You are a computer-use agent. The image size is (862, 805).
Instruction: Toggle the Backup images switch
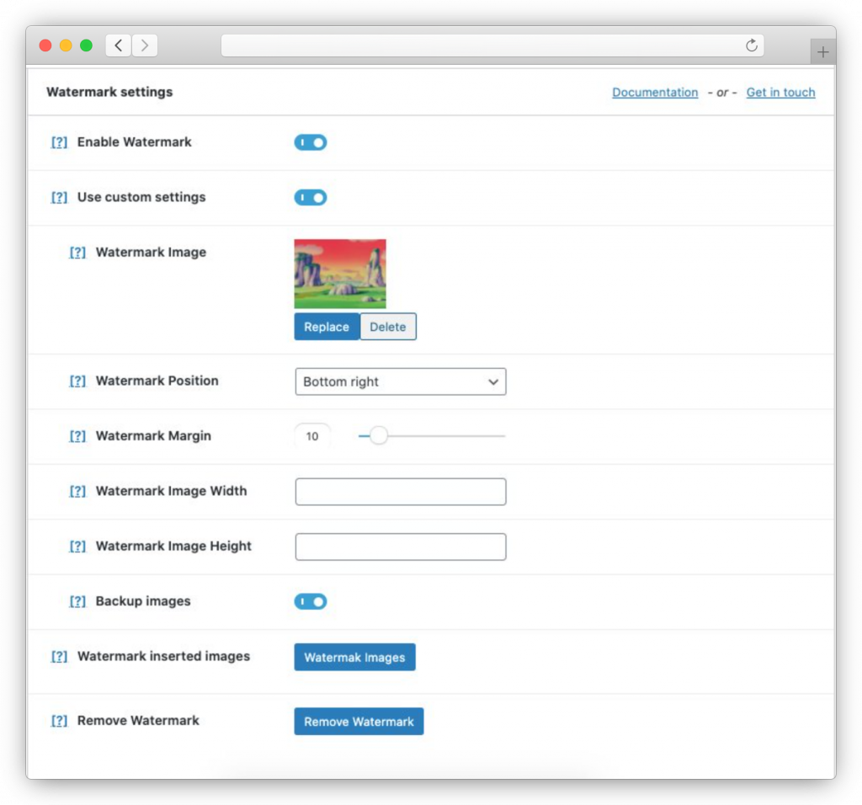click(310, 602)
